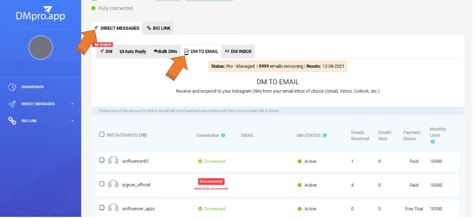
Task: Click the Emails Received value 4 for aigrow_official
Action: (x=352, y=185)
